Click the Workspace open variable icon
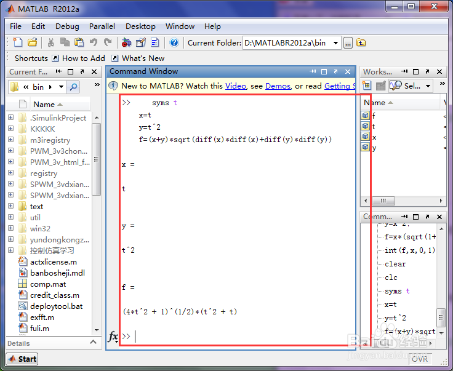 point(381,86)
